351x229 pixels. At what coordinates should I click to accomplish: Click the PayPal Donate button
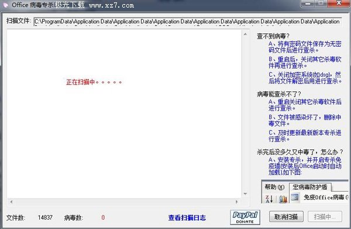click(245, 217)
